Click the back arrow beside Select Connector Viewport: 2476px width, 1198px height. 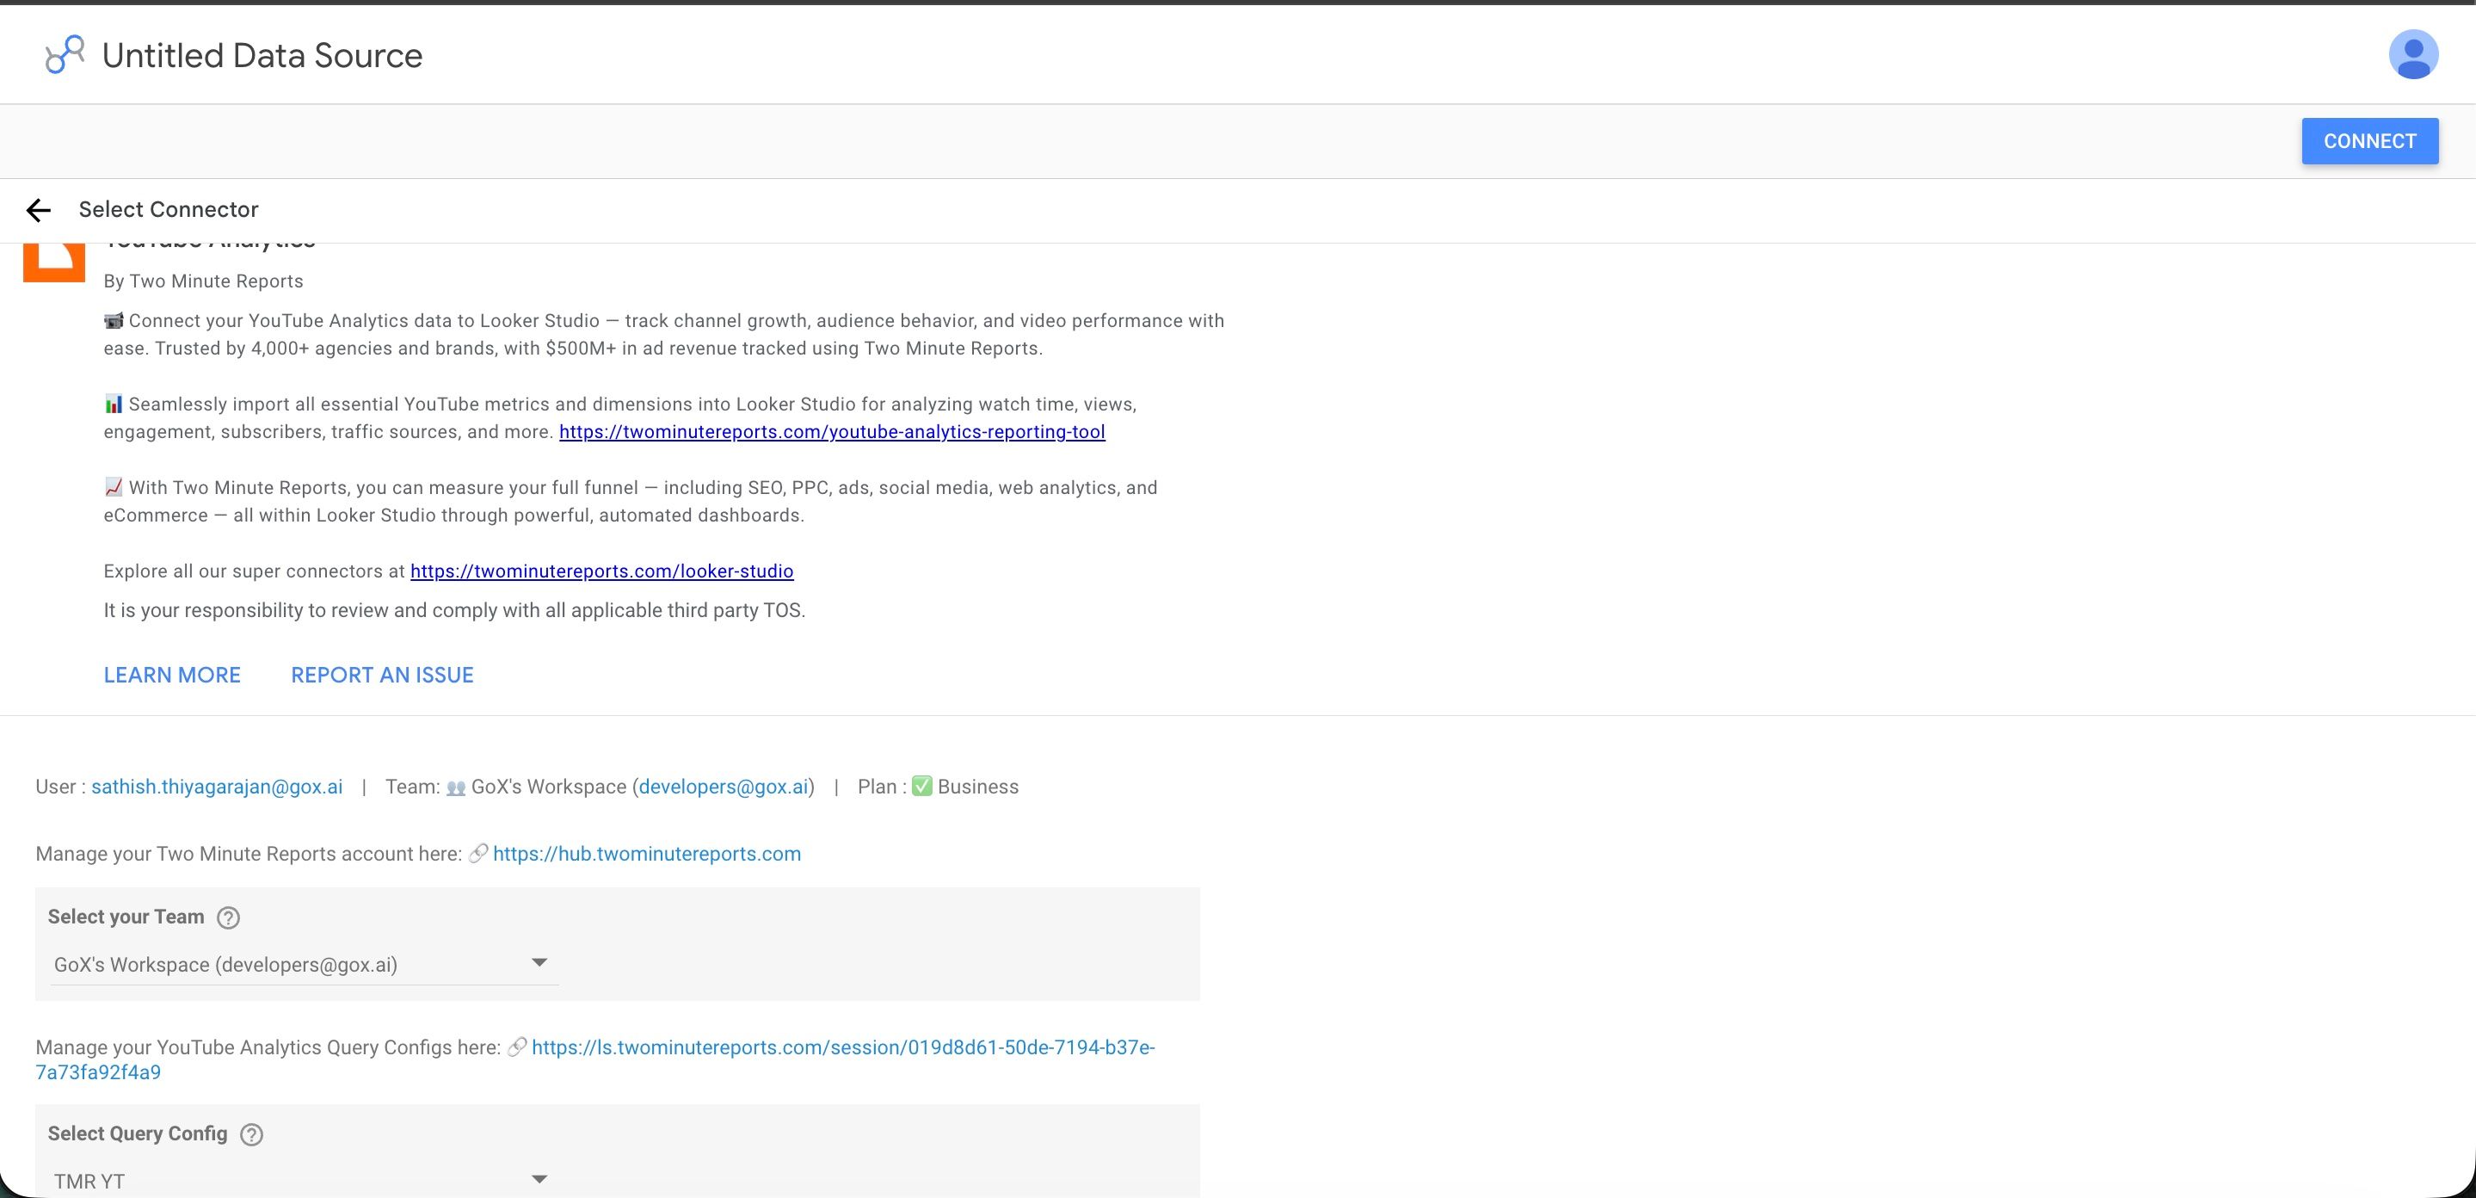point(39,210)
